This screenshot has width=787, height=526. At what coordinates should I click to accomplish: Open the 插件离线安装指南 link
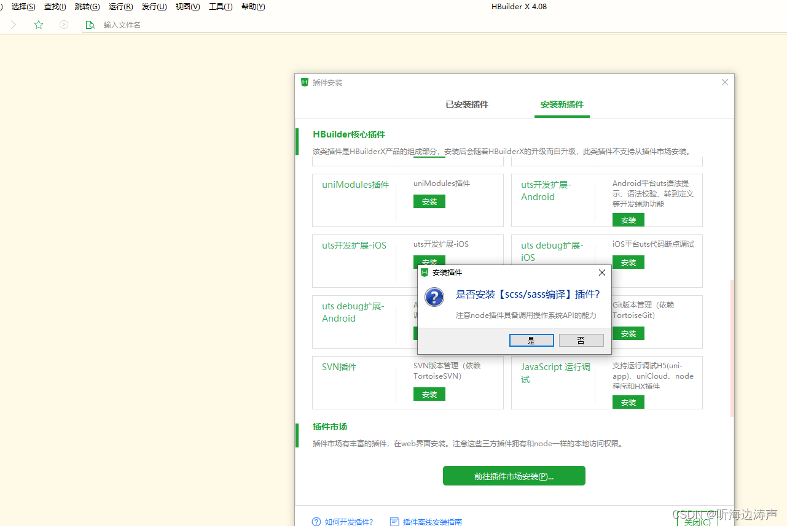pos(433,522)
